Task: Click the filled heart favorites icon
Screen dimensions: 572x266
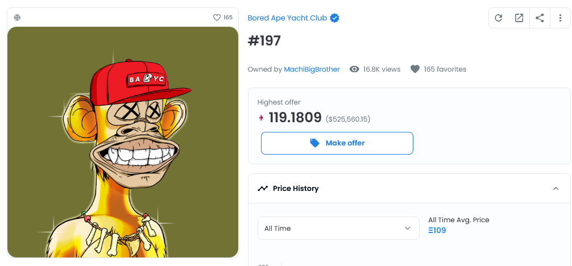Action: [x=415, y=69]
